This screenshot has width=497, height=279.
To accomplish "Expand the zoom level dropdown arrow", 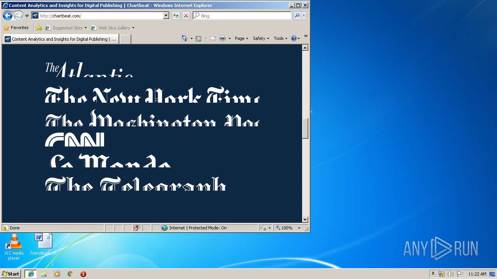I will coord(299,228).
